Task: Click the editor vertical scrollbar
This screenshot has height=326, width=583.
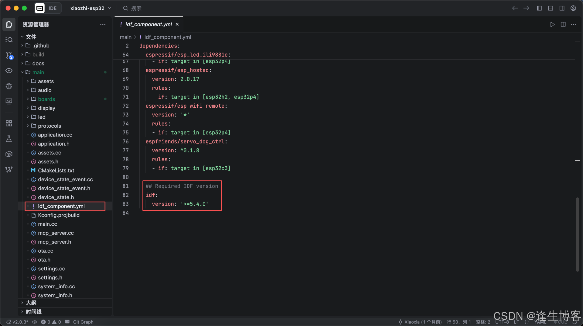Action: [578, 234]
